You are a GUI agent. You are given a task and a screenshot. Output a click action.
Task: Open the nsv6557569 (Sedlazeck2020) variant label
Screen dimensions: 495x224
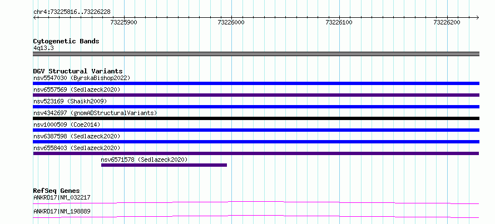tap(77, 89)
